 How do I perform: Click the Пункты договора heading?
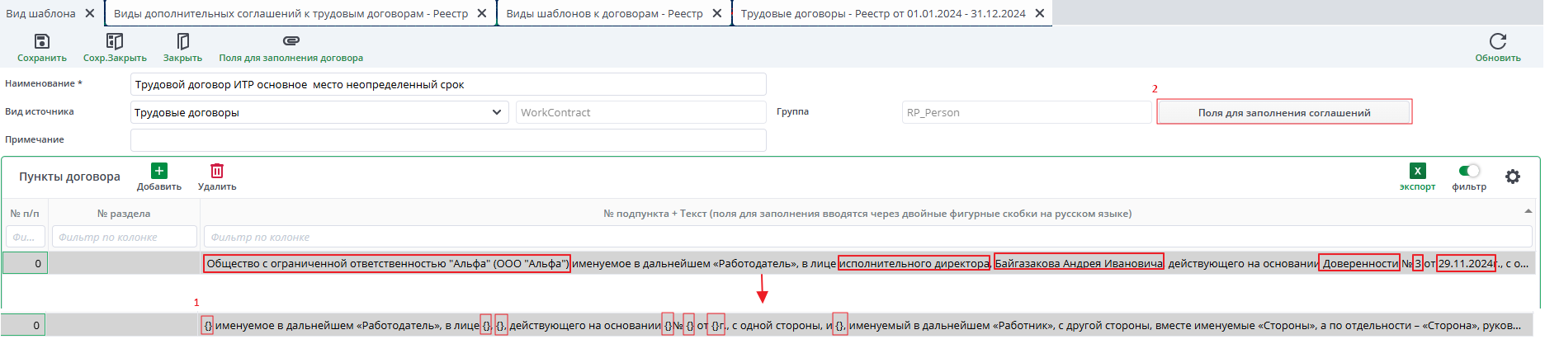(69, 177)
